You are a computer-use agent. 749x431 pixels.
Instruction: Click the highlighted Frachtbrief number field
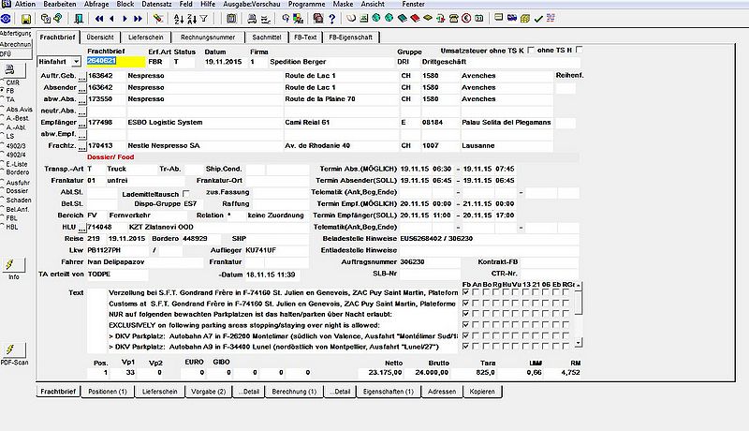pyautogui.click(x=115, y=61)
